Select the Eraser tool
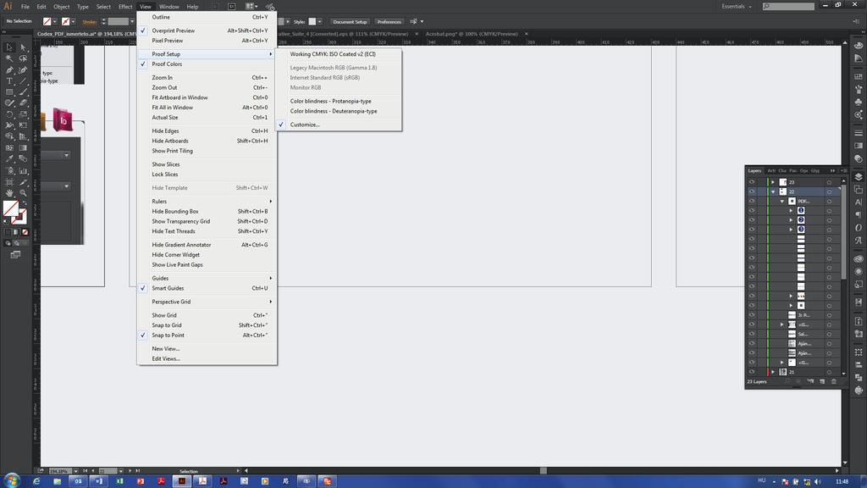 click(23, 103)
